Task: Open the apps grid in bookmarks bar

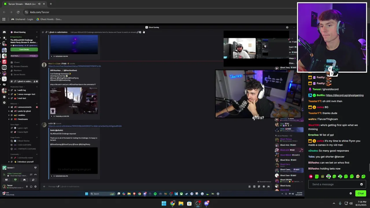Action: click(4, 19)
